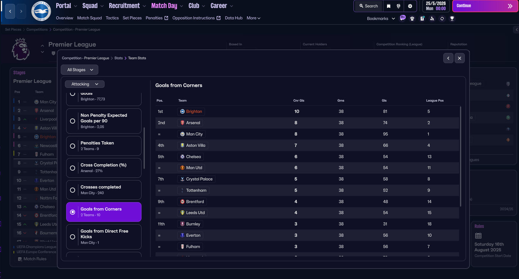519x279 pixels.
Task: Select the Cross Completion (%) radio button
Action: 72,168
